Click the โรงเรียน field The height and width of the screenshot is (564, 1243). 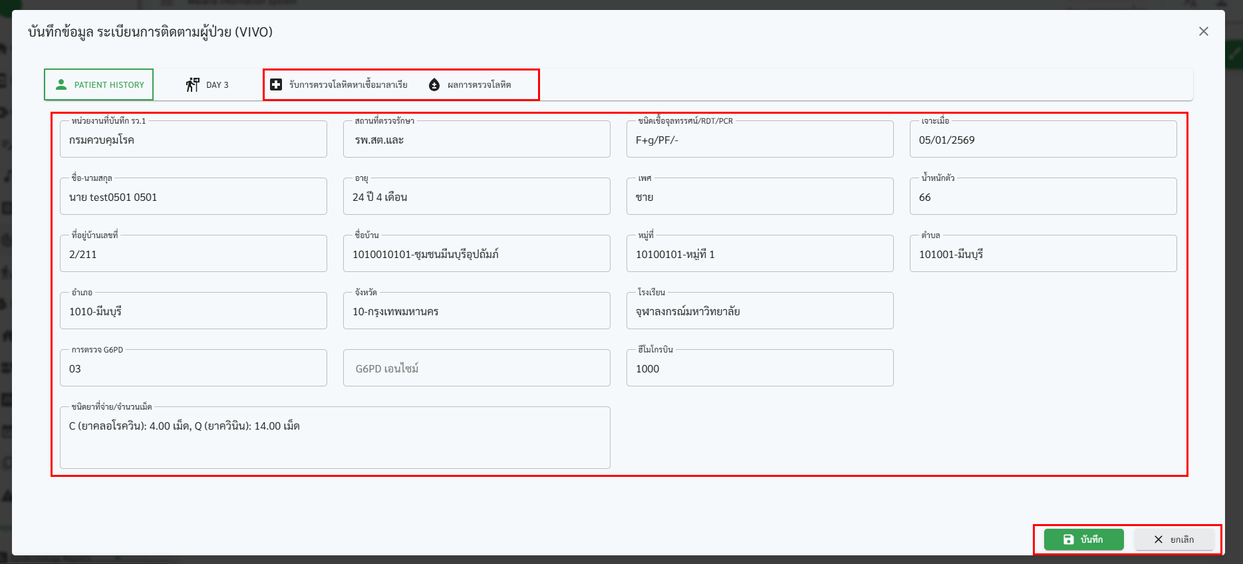click(759, 312)
